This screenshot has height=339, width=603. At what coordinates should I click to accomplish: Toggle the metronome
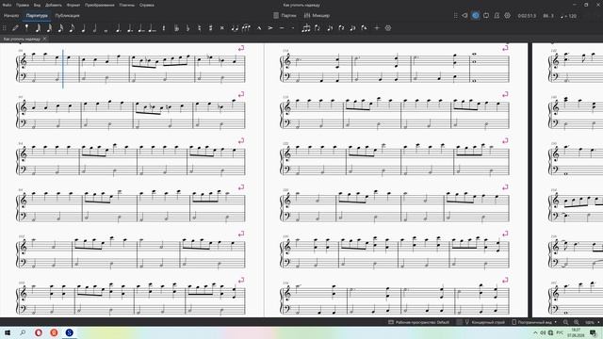tap(497, 15)
